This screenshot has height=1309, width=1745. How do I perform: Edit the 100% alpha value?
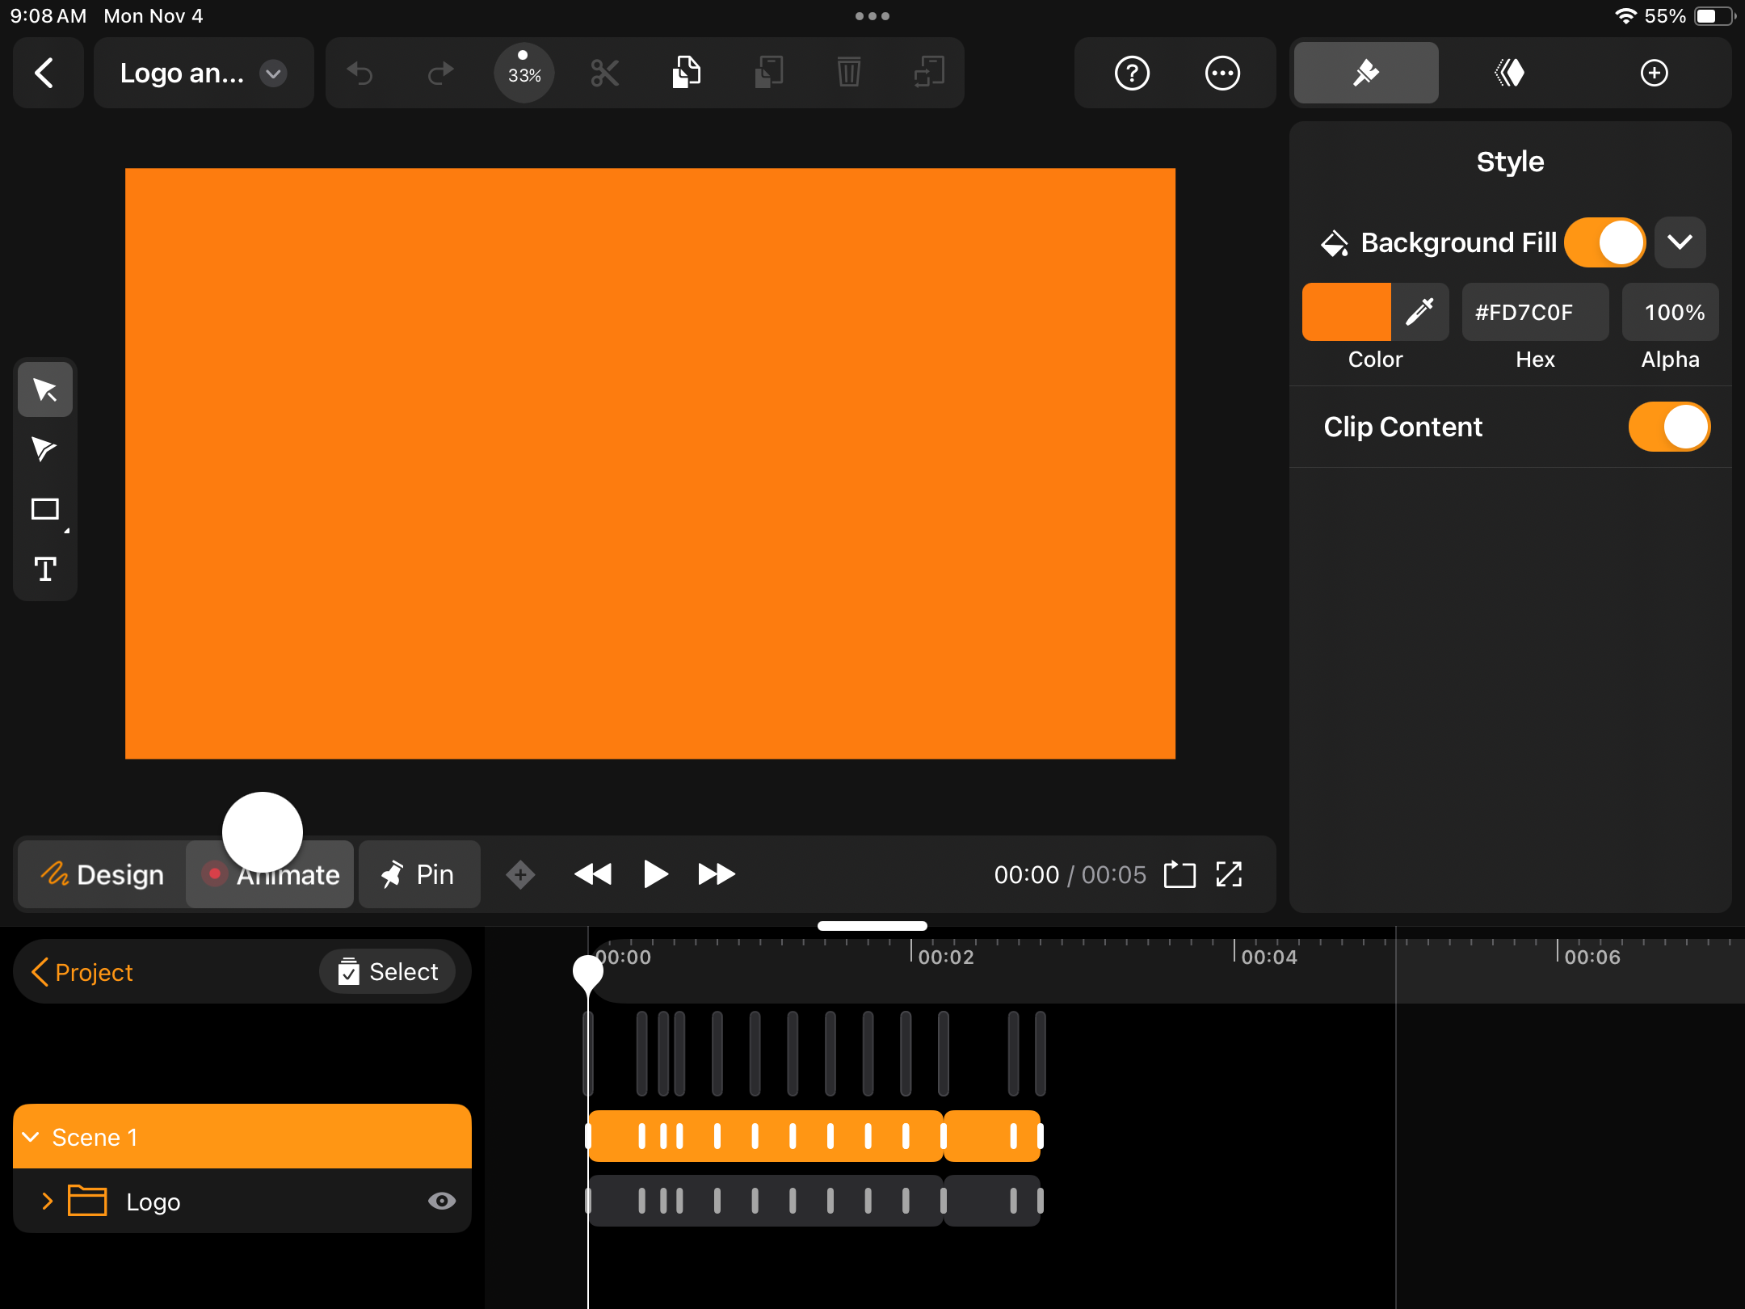tap(1670, 312)
